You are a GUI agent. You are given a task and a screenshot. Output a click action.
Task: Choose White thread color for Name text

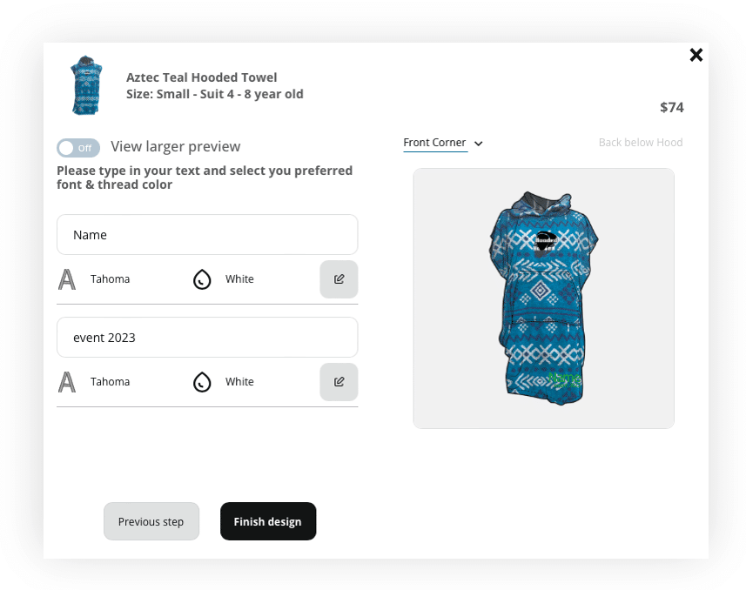[239, 279]
